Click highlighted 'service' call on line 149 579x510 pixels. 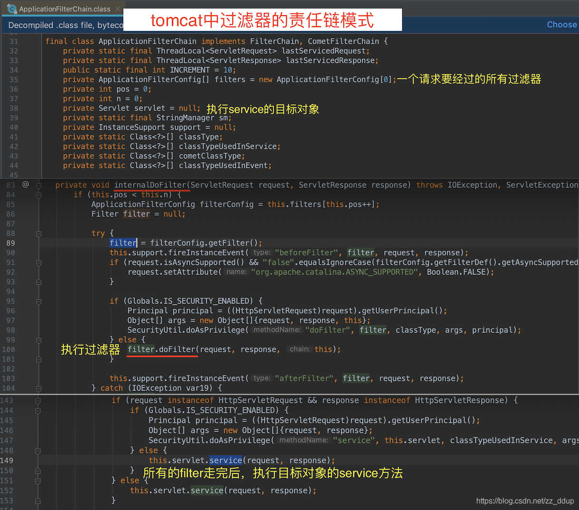(x=225, y=461)
